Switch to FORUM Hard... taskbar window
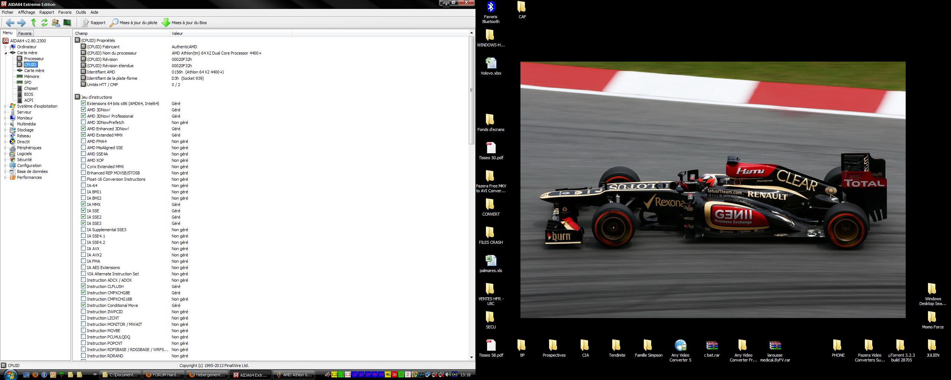Image resolution: width=951 pixels, height=380 pixels. click(164, 375)
